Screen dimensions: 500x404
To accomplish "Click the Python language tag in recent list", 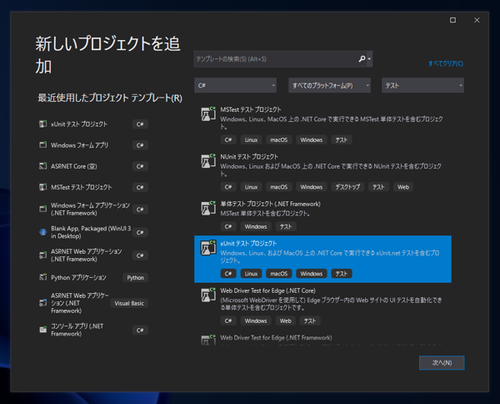I will click(136, 277).
